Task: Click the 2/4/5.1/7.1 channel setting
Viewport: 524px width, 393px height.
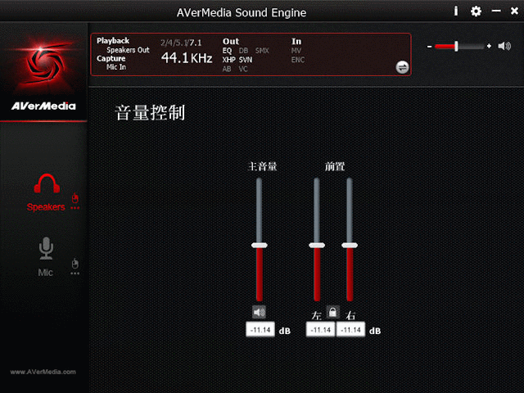Action: click(x=181, y=43)
